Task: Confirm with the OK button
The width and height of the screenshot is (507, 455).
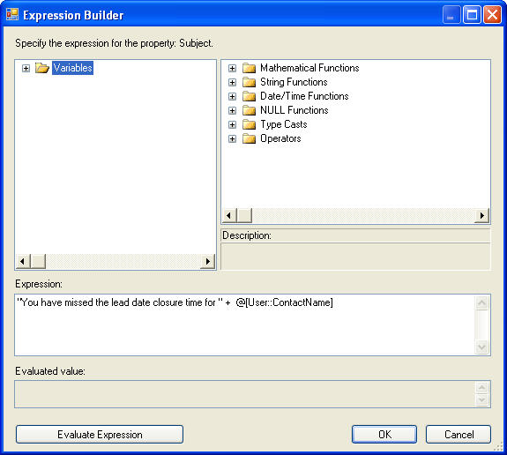Action: click(x=384, y=435)
